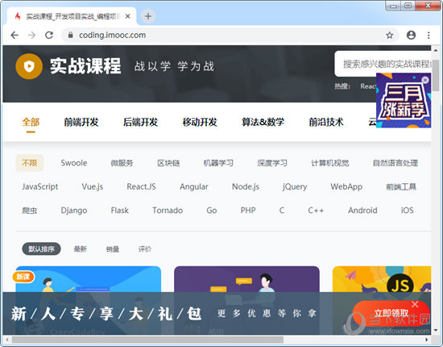Go back with the browser back arrow

14,35
